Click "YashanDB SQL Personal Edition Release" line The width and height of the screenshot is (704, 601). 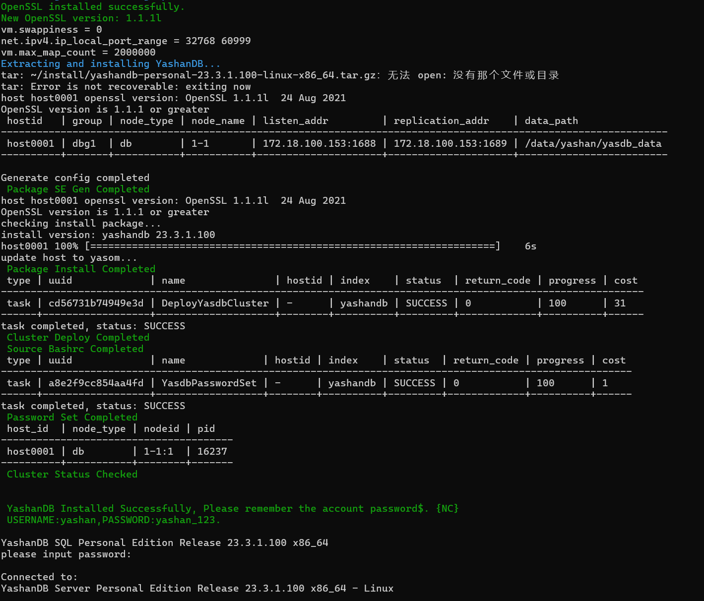(165, 543)
